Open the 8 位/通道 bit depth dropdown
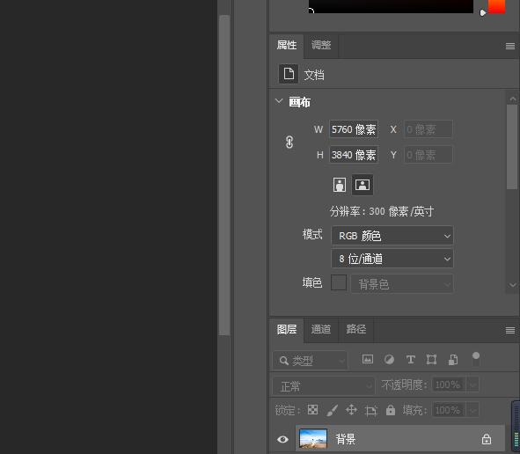This screenshot has height=454, width=520. (x=392, y=259)
